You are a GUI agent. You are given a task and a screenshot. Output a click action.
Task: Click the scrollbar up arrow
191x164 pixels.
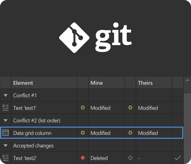(x=187, y=81)
